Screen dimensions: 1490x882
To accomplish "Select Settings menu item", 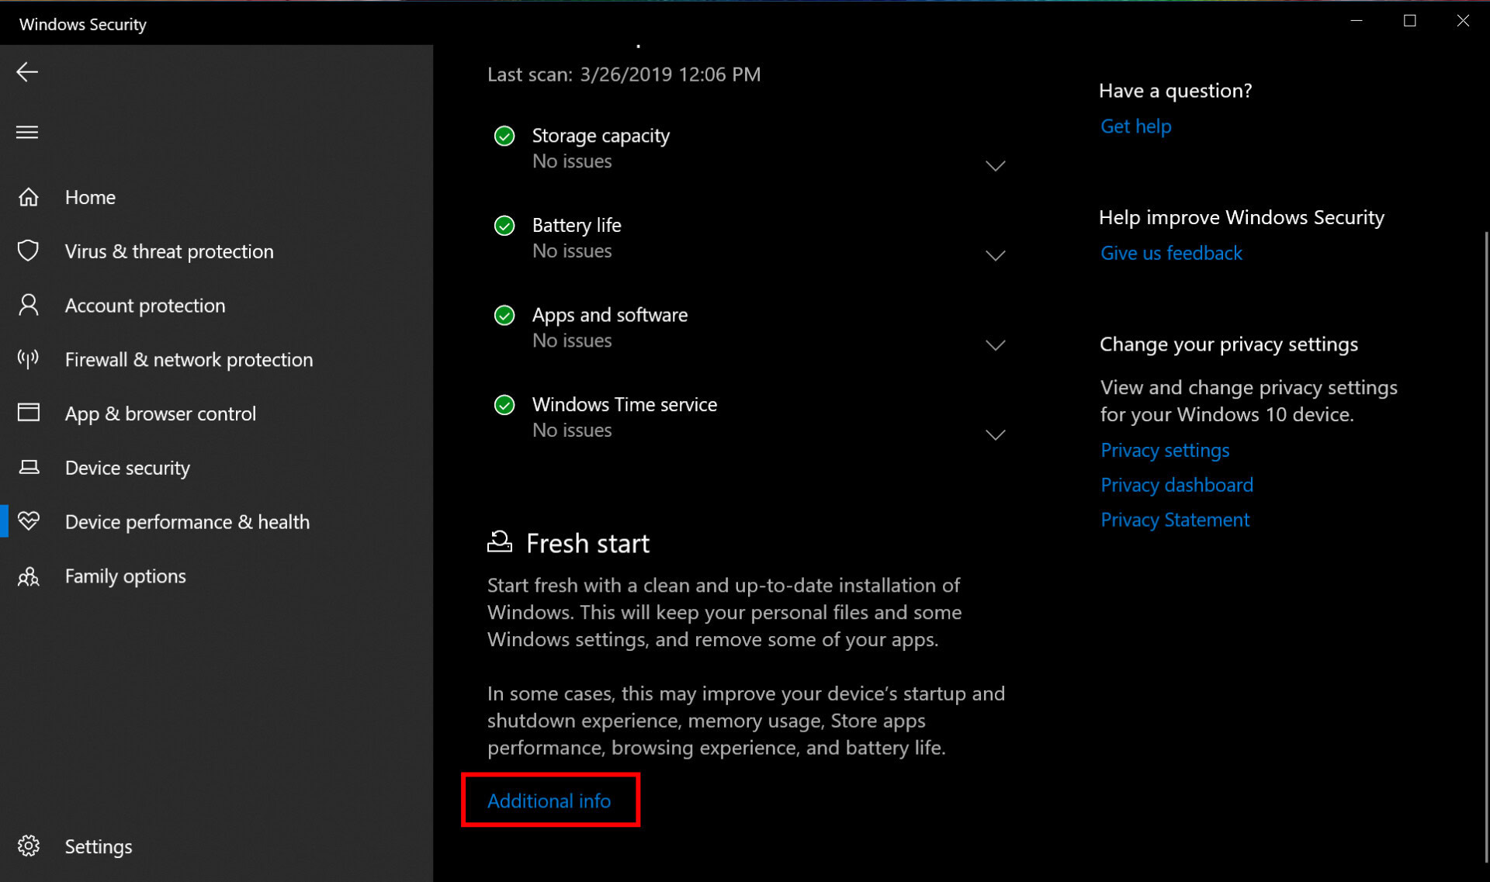I will coord(98,846).
